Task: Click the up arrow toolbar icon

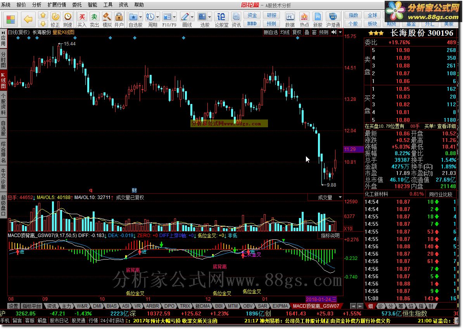Action: 43,16
